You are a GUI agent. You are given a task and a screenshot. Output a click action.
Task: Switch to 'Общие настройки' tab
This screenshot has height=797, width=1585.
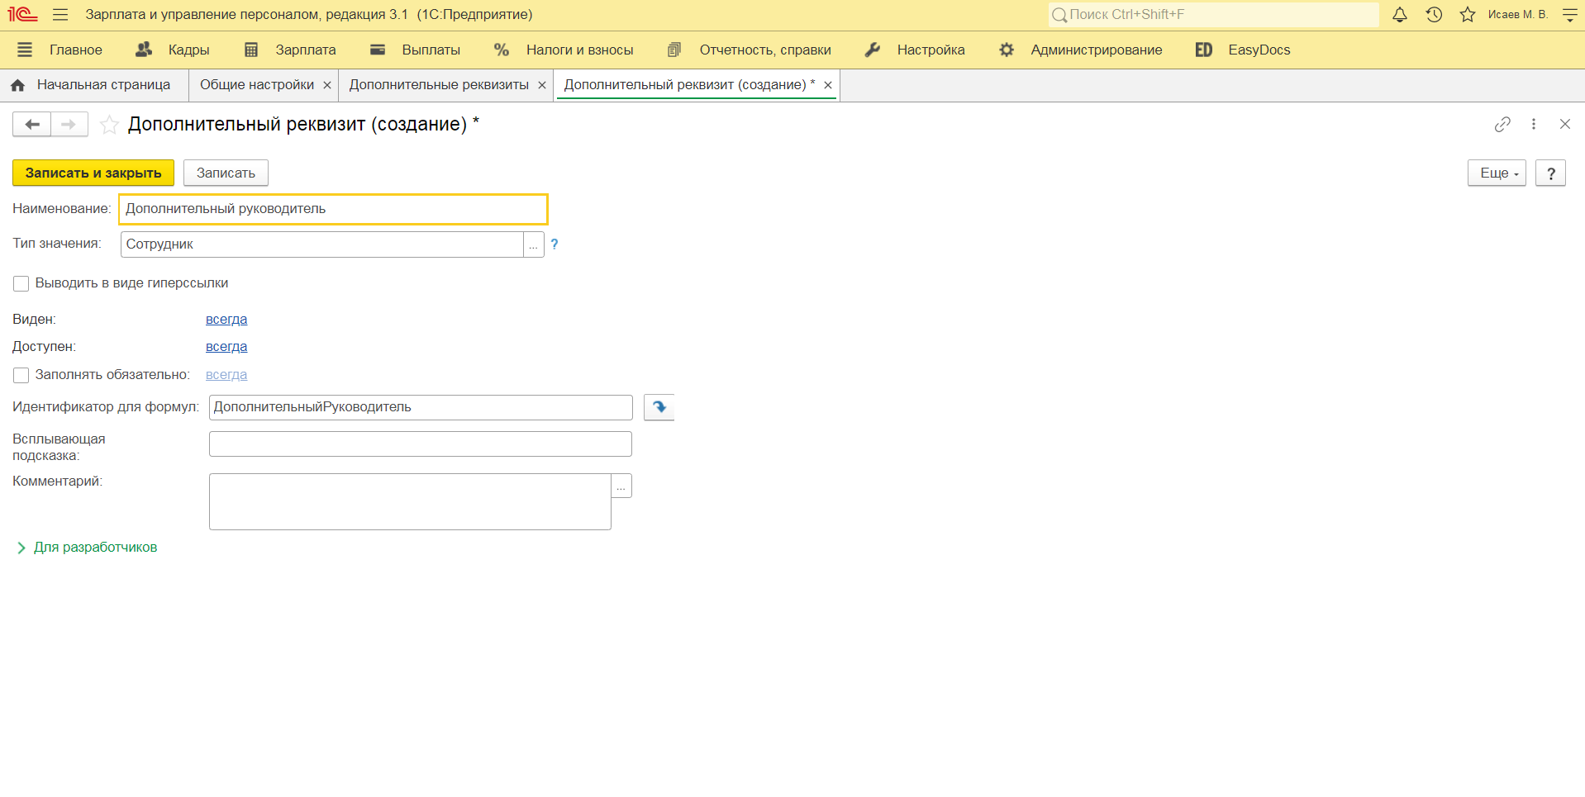click(x=256, y=85)
